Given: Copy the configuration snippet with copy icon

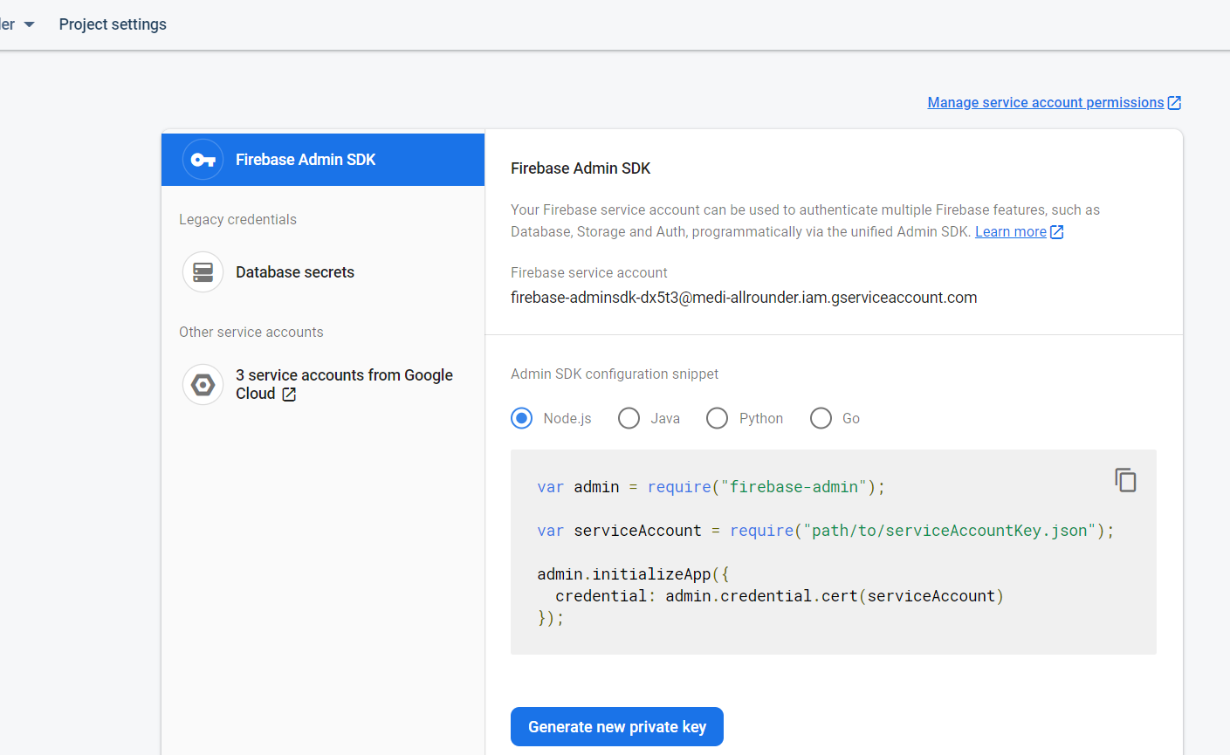Looking at the screenshot, I should pos(1125,480).
